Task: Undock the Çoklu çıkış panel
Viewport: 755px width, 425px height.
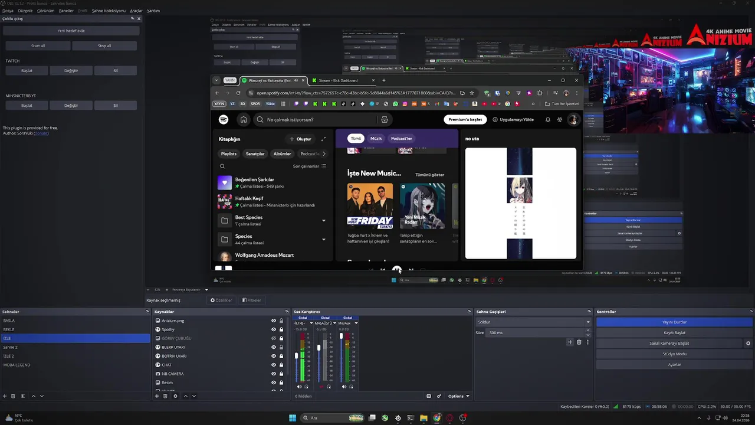Action: pos(133,18)
